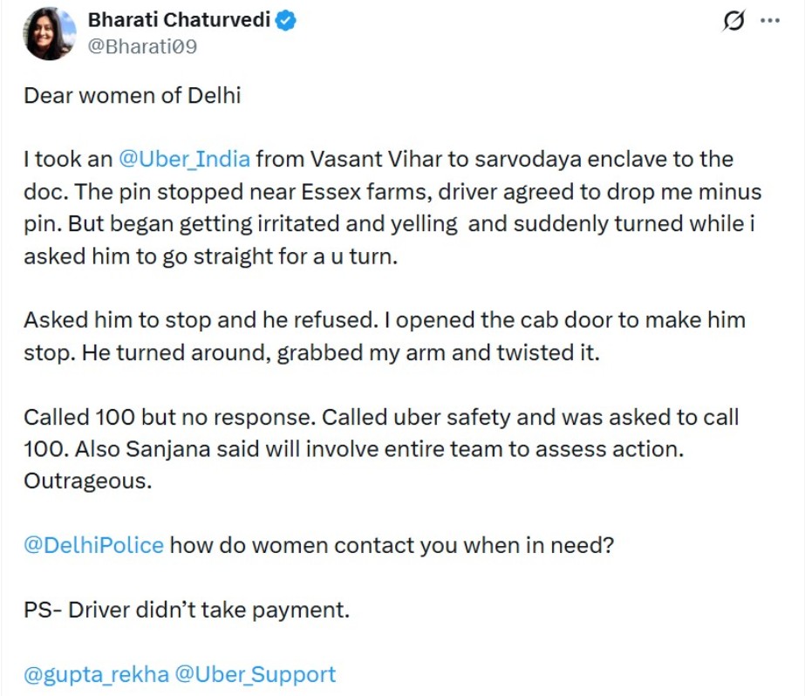Open Bharati Chaturvedi's profile picture
805x696 pixels.
[47, 34]
